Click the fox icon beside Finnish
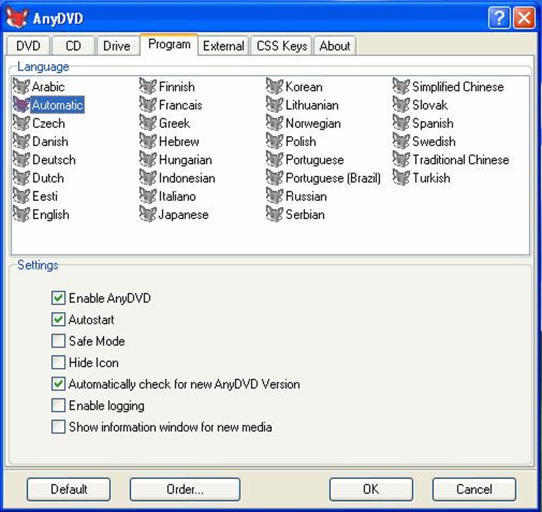The height and width of the screenshot is (512, 542). (148, 86)
